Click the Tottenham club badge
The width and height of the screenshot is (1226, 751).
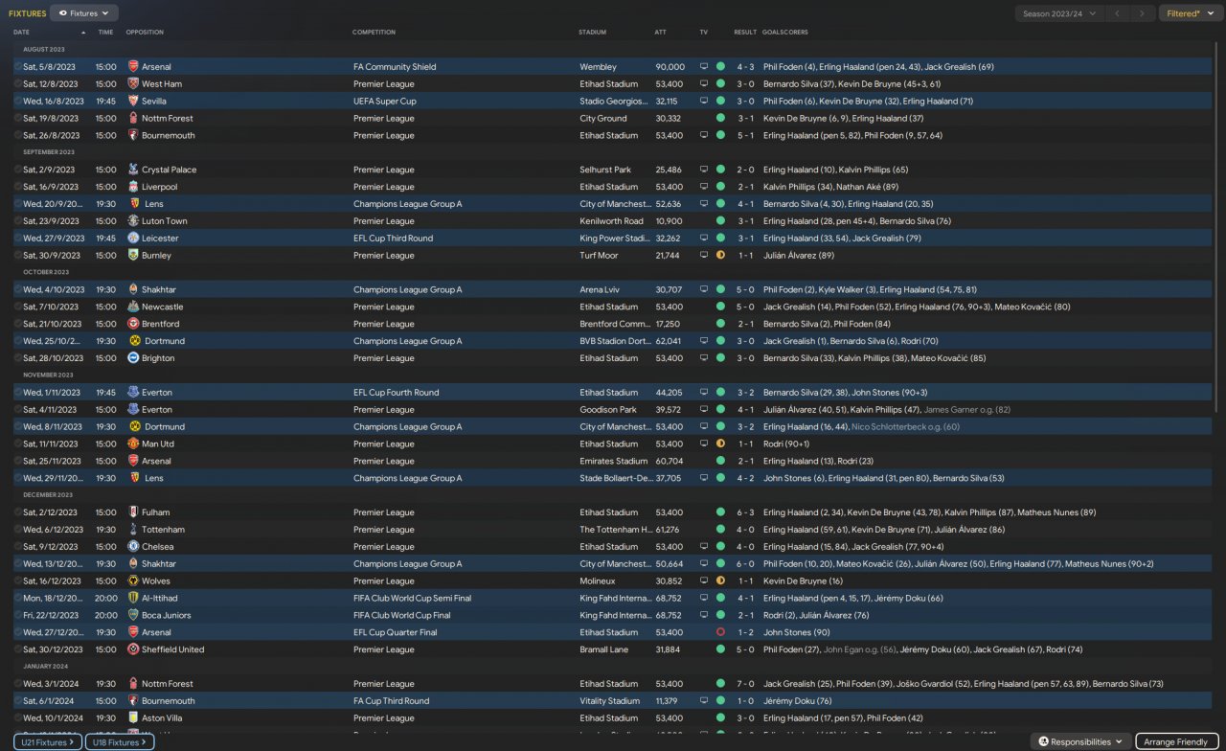point(132,530)
